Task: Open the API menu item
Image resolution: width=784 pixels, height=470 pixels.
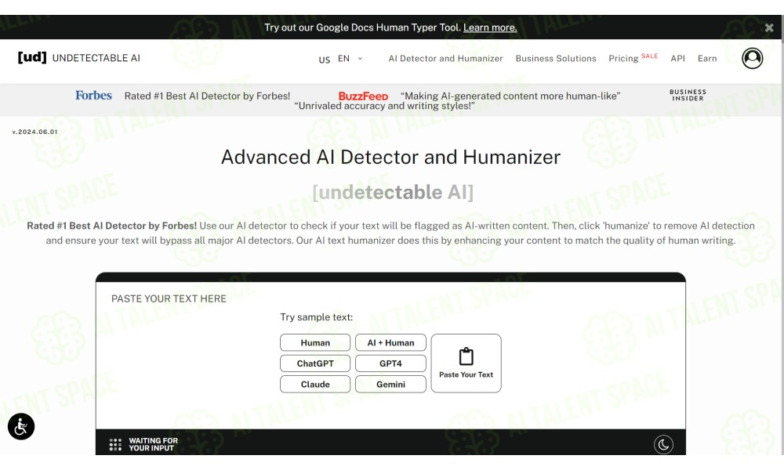Action: (677, 59)
